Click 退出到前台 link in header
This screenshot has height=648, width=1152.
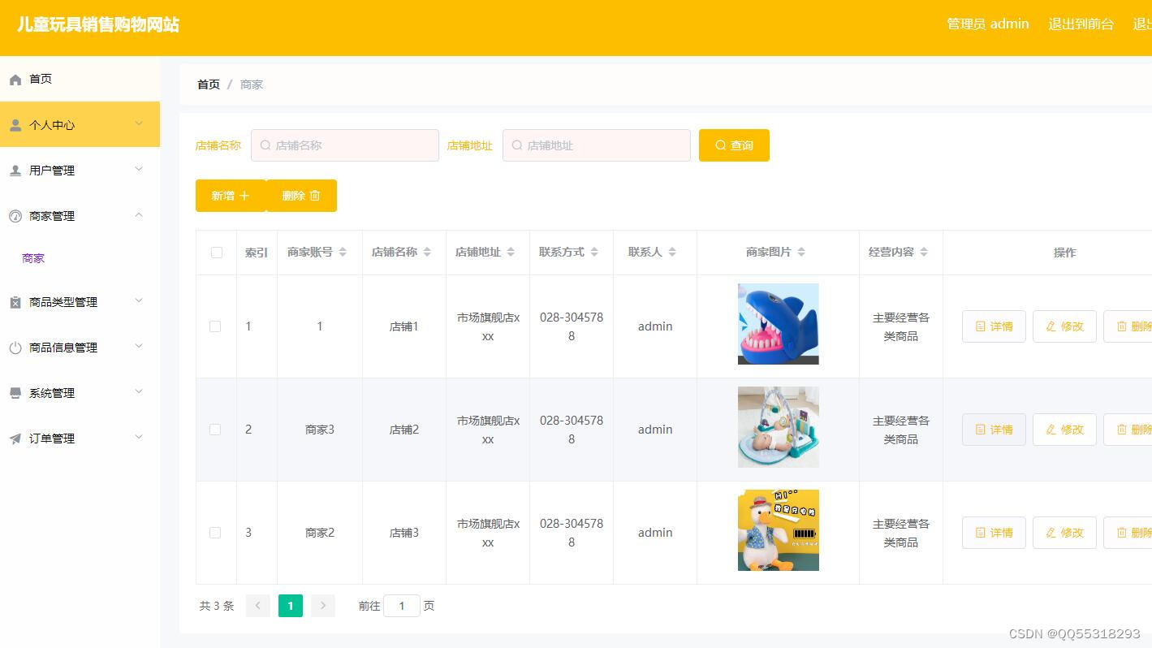pyautogui.click(x=1081, y=24)
